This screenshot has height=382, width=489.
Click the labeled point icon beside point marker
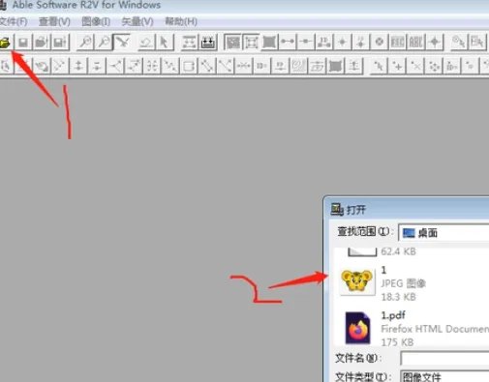pos(361,43)
